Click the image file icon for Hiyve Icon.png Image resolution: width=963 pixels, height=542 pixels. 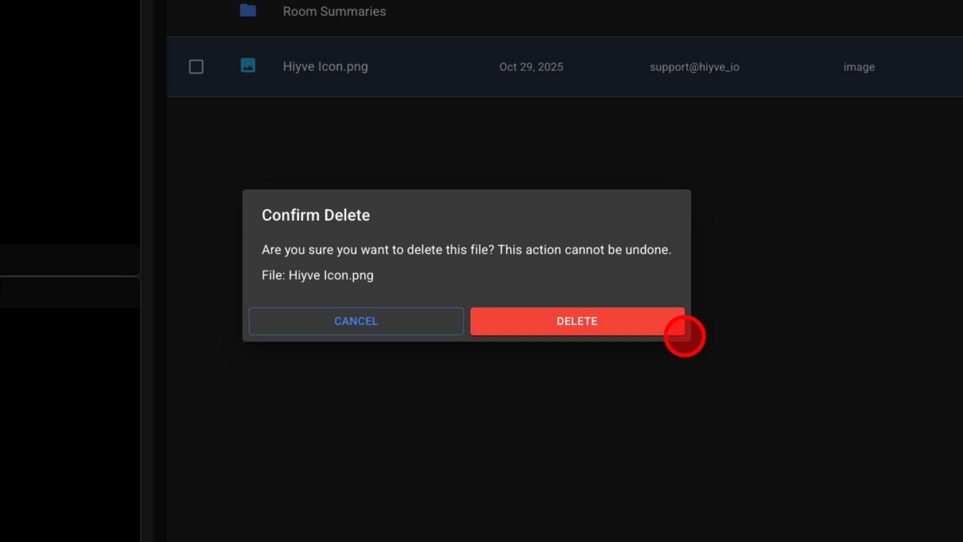point(248,66)
